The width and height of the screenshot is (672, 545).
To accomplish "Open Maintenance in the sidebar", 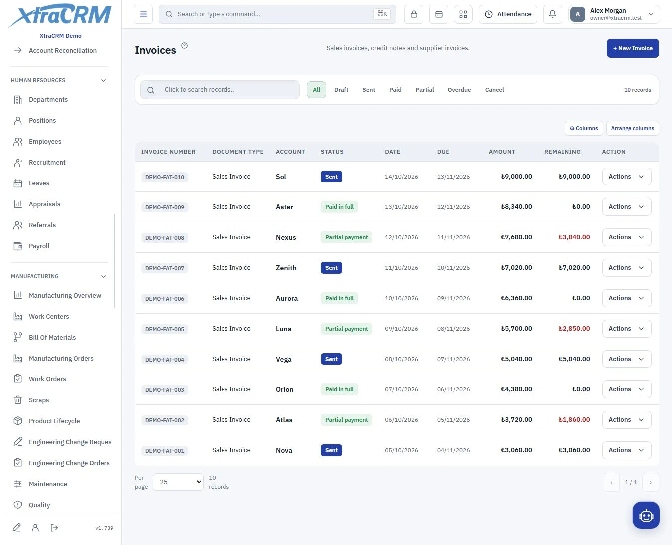I will (x=48, y=484).
